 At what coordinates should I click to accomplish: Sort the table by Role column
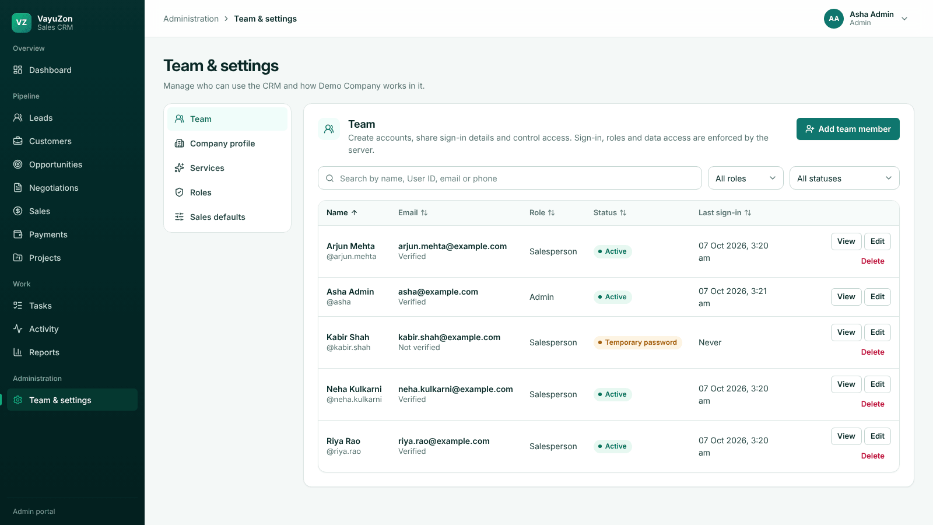[542, 213]
